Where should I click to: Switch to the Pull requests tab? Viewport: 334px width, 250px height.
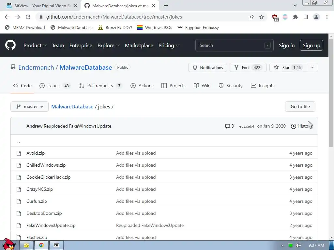pyautogui.click(x=100, y=86)
